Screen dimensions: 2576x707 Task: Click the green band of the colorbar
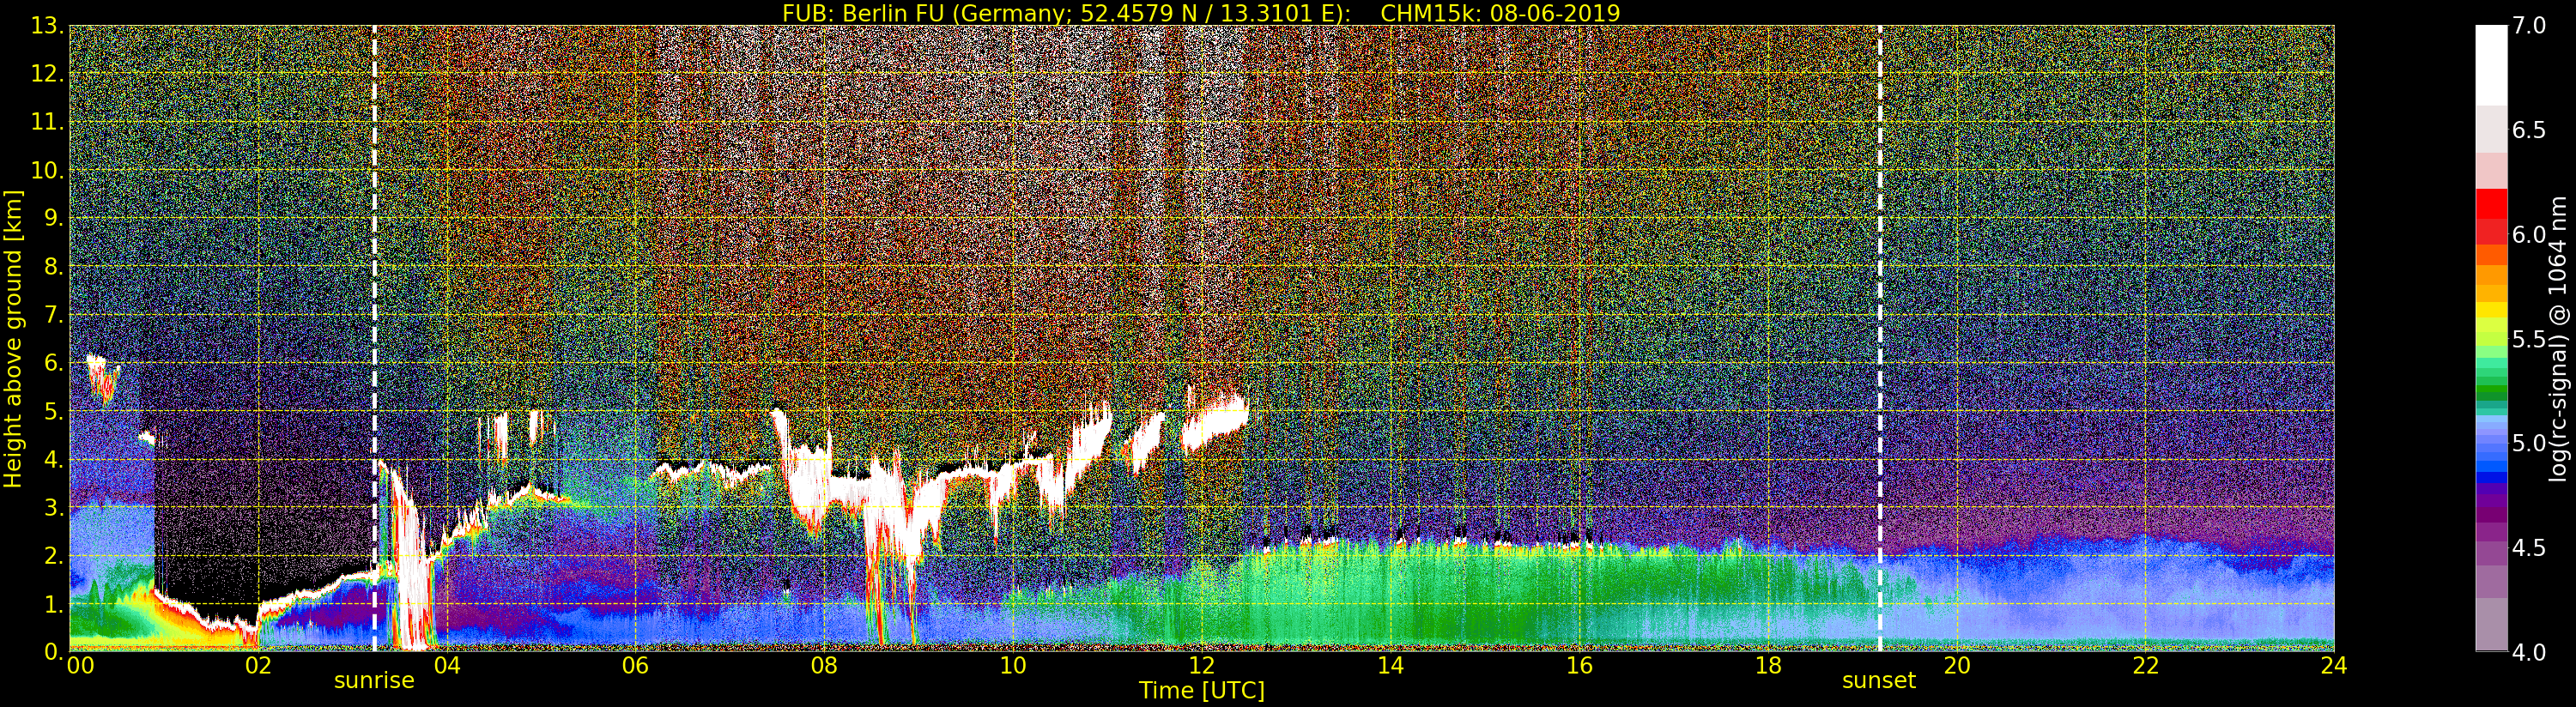point(2491,380)
